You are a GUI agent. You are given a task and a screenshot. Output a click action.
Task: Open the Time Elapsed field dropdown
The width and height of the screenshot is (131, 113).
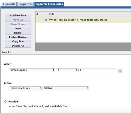click(32, 70)
